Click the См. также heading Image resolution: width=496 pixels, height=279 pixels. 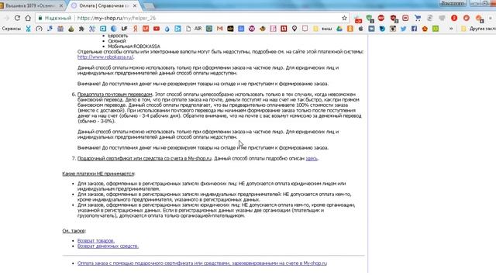tap(74, 231)
